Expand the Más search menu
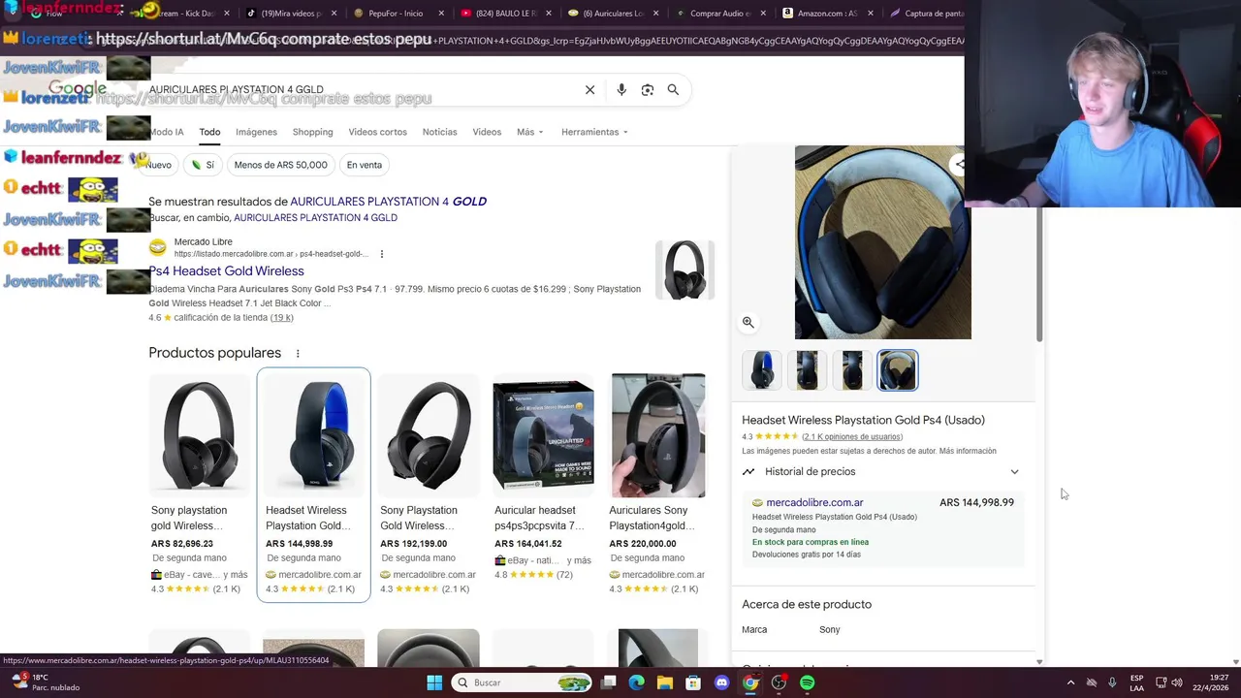Image resolution: width=1241 pixels, height=698 pixels. (x=529, y=132)
